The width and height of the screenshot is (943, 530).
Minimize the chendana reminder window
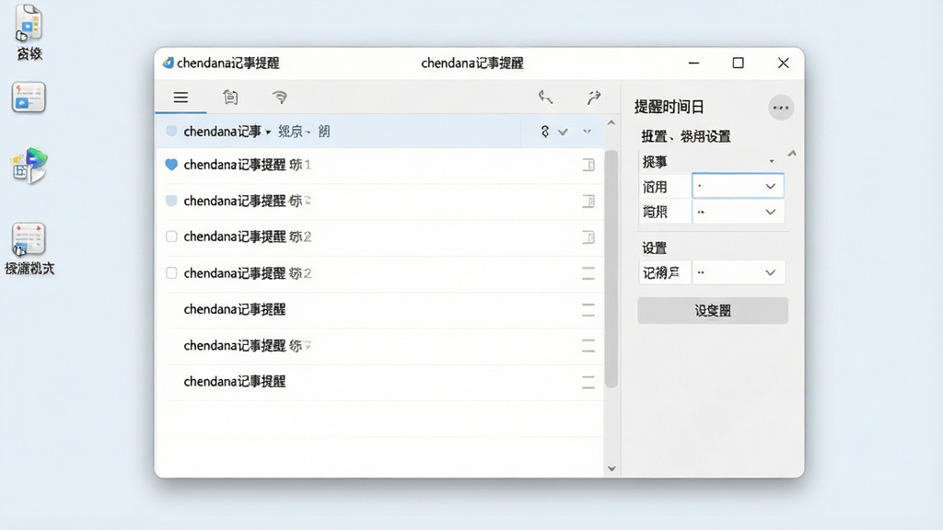(693, 63)
